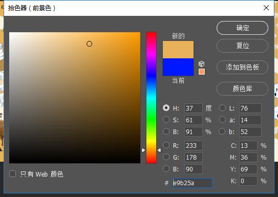The image size is (278, 197).
Task: Select the L lightness radio button
Action: tap(222, 108)
